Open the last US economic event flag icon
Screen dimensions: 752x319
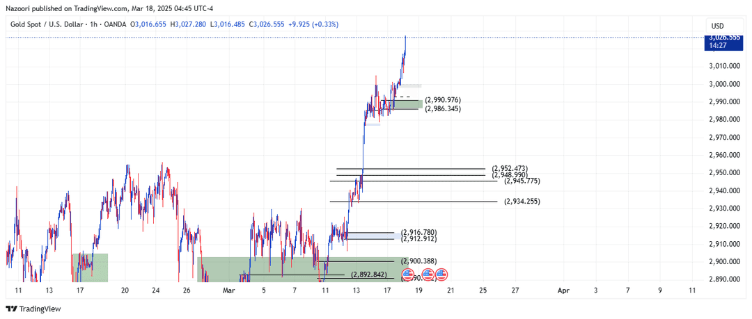[441, 275]
